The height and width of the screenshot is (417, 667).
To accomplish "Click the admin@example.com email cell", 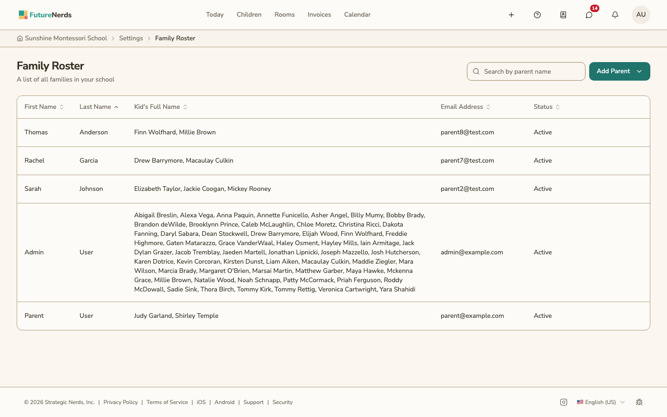I will tap(472, 253).
